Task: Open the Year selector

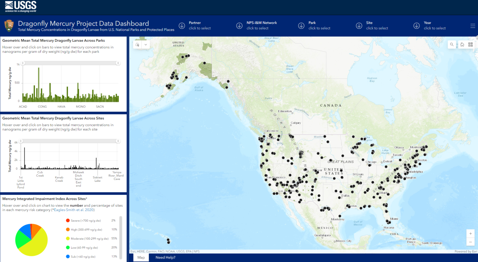Action: pyautogui.click(x=427, y=25)
